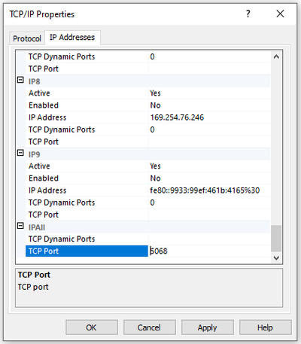Click the IP9 TCP Port empty value field
The image size is (301, 344).
coord(209,215)
